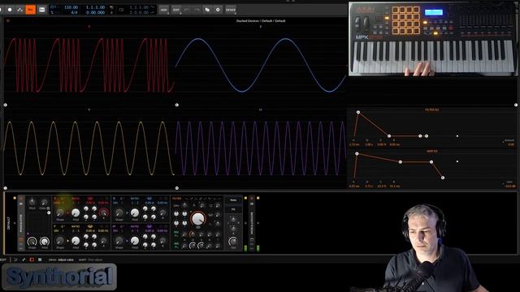Click the circular settings icon in the top toolbar
Viewport: 520px width, 292px height.
(x=218, y=10)
